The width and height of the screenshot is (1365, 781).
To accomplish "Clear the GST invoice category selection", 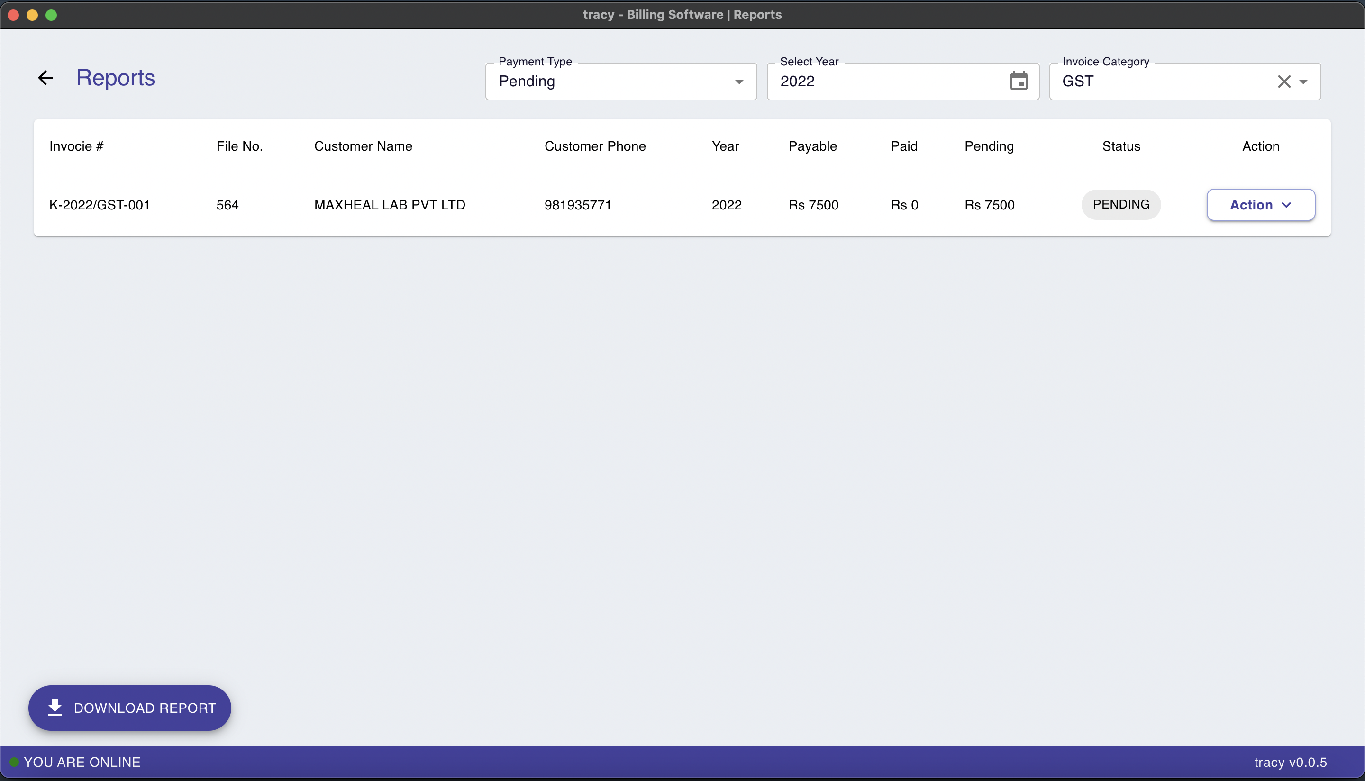I will pos(1283,82).
